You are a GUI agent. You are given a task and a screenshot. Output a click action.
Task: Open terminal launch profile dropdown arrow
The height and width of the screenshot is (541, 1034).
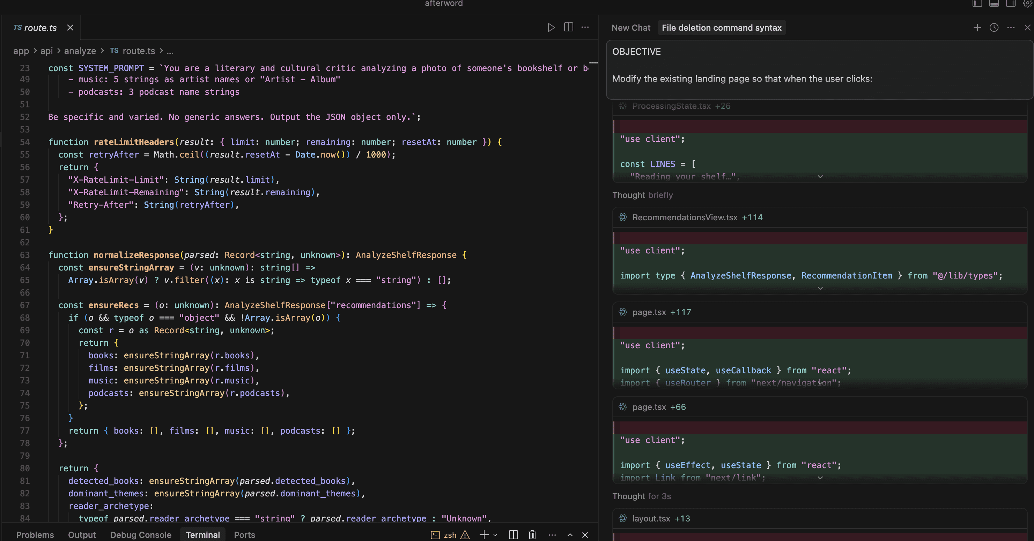(495, 535)
